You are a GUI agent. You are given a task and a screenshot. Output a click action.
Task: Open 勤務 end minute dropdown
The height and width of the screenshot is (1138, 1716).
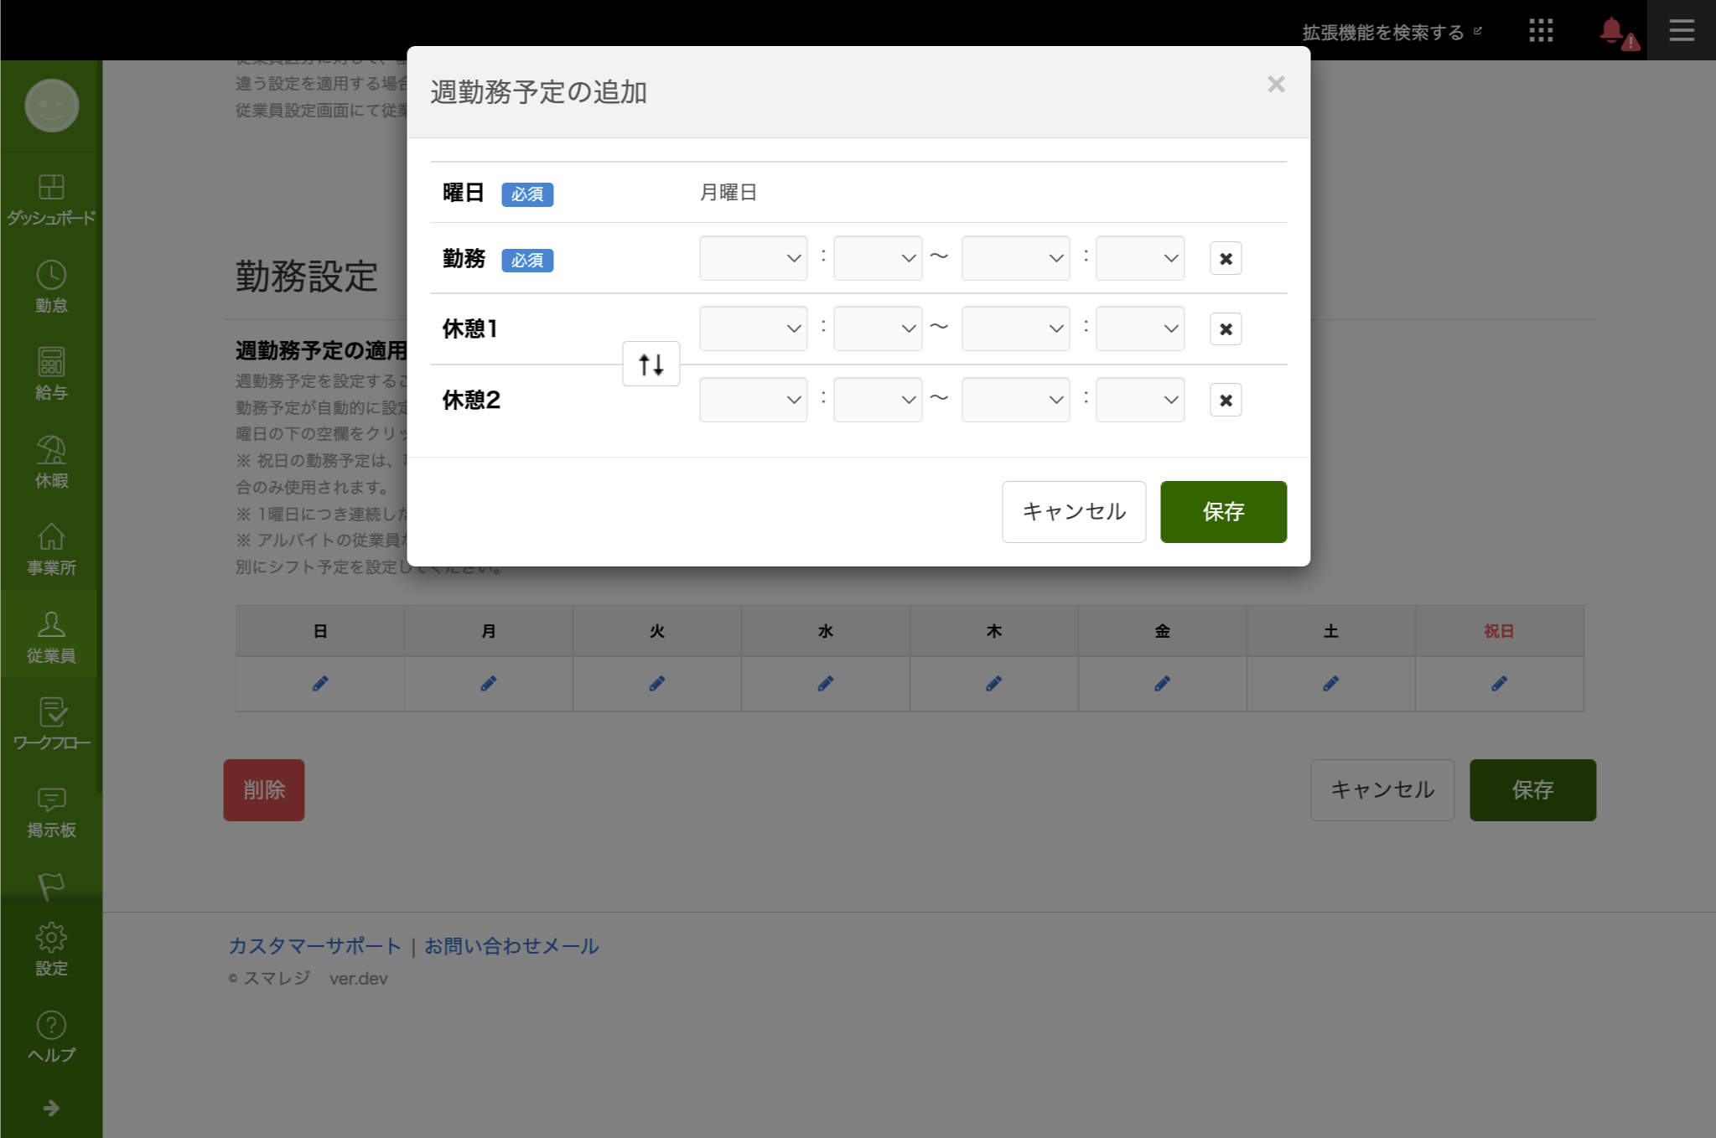point(1140,258)
